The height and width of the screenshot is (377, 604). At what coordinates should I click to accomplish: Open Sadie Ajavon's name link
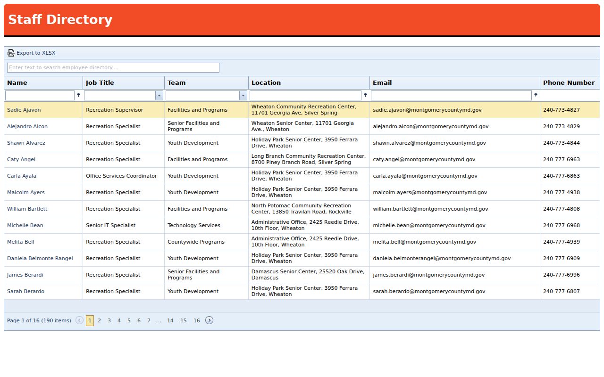(x=24, y=110)
